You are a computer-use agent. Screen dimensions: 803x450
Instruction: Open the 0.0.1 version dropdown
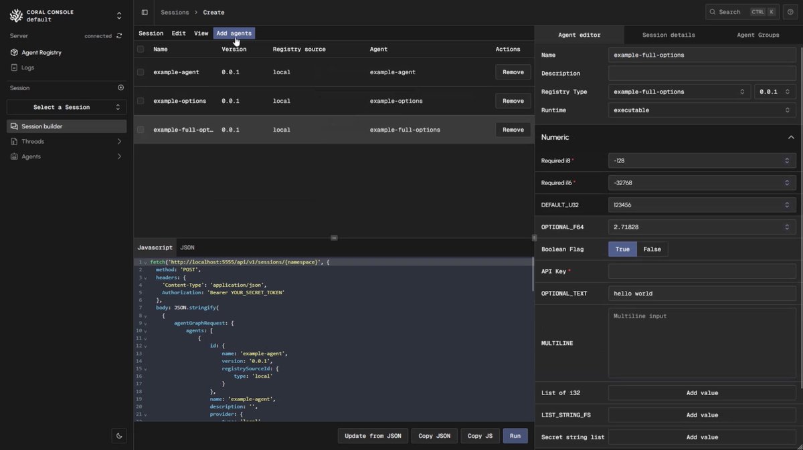click(x=775, y=92)
